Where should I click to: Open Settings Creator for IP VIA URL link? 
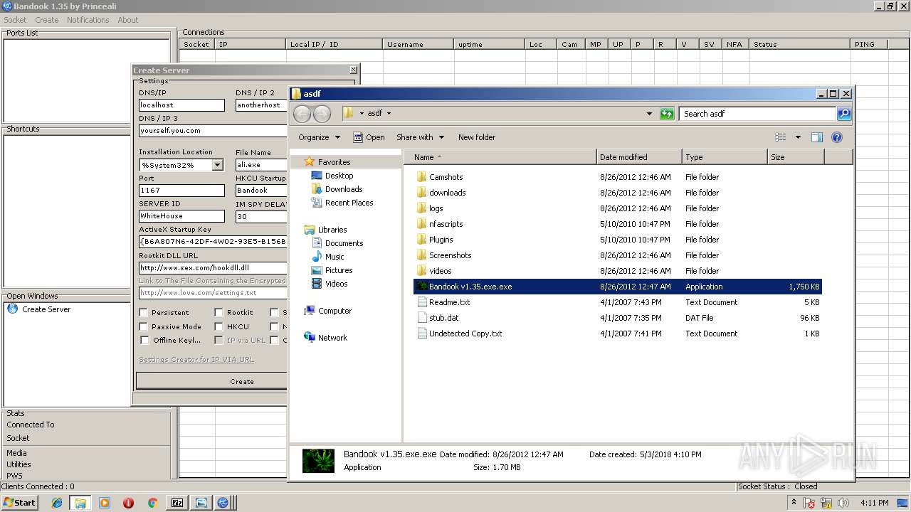click(196, 360)
